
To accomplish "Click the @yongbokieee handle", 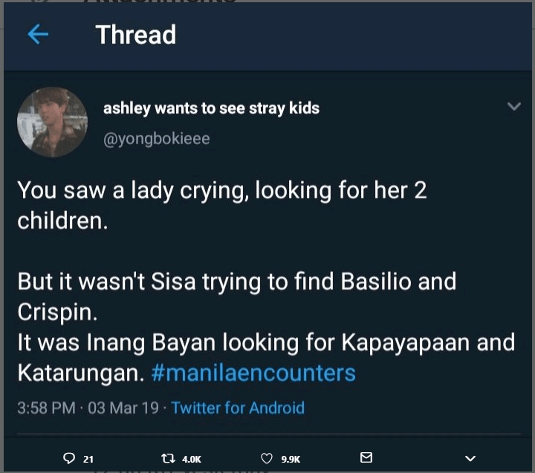I will [156, 139].
